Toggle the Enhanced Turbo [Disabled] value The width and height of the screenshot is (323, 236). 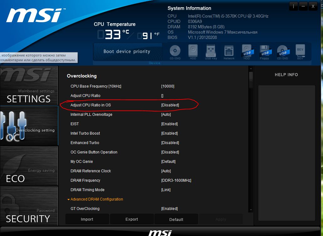pos(170,143)
